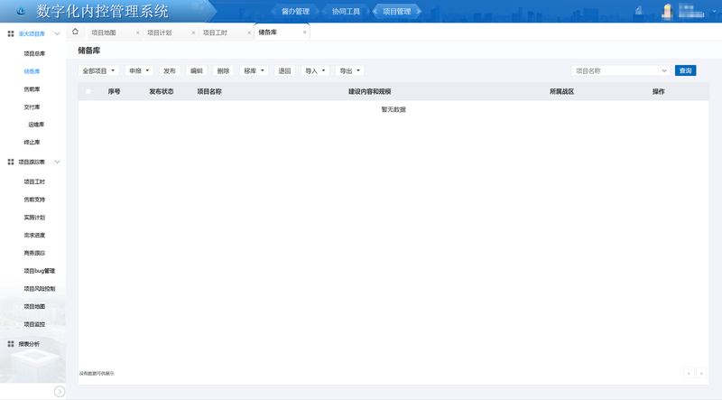Close the 项目工时 tab
This screenshot has width=722, height=400.
pos(249,33)
